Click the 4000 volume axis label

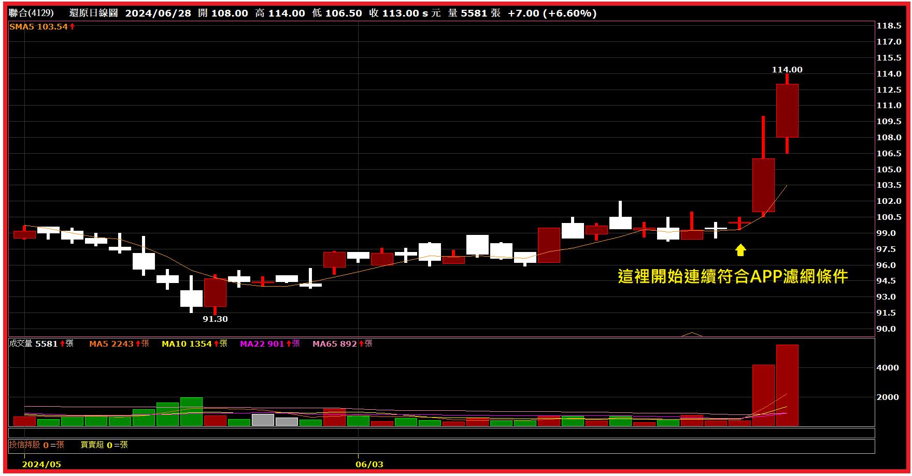(888, 367)
